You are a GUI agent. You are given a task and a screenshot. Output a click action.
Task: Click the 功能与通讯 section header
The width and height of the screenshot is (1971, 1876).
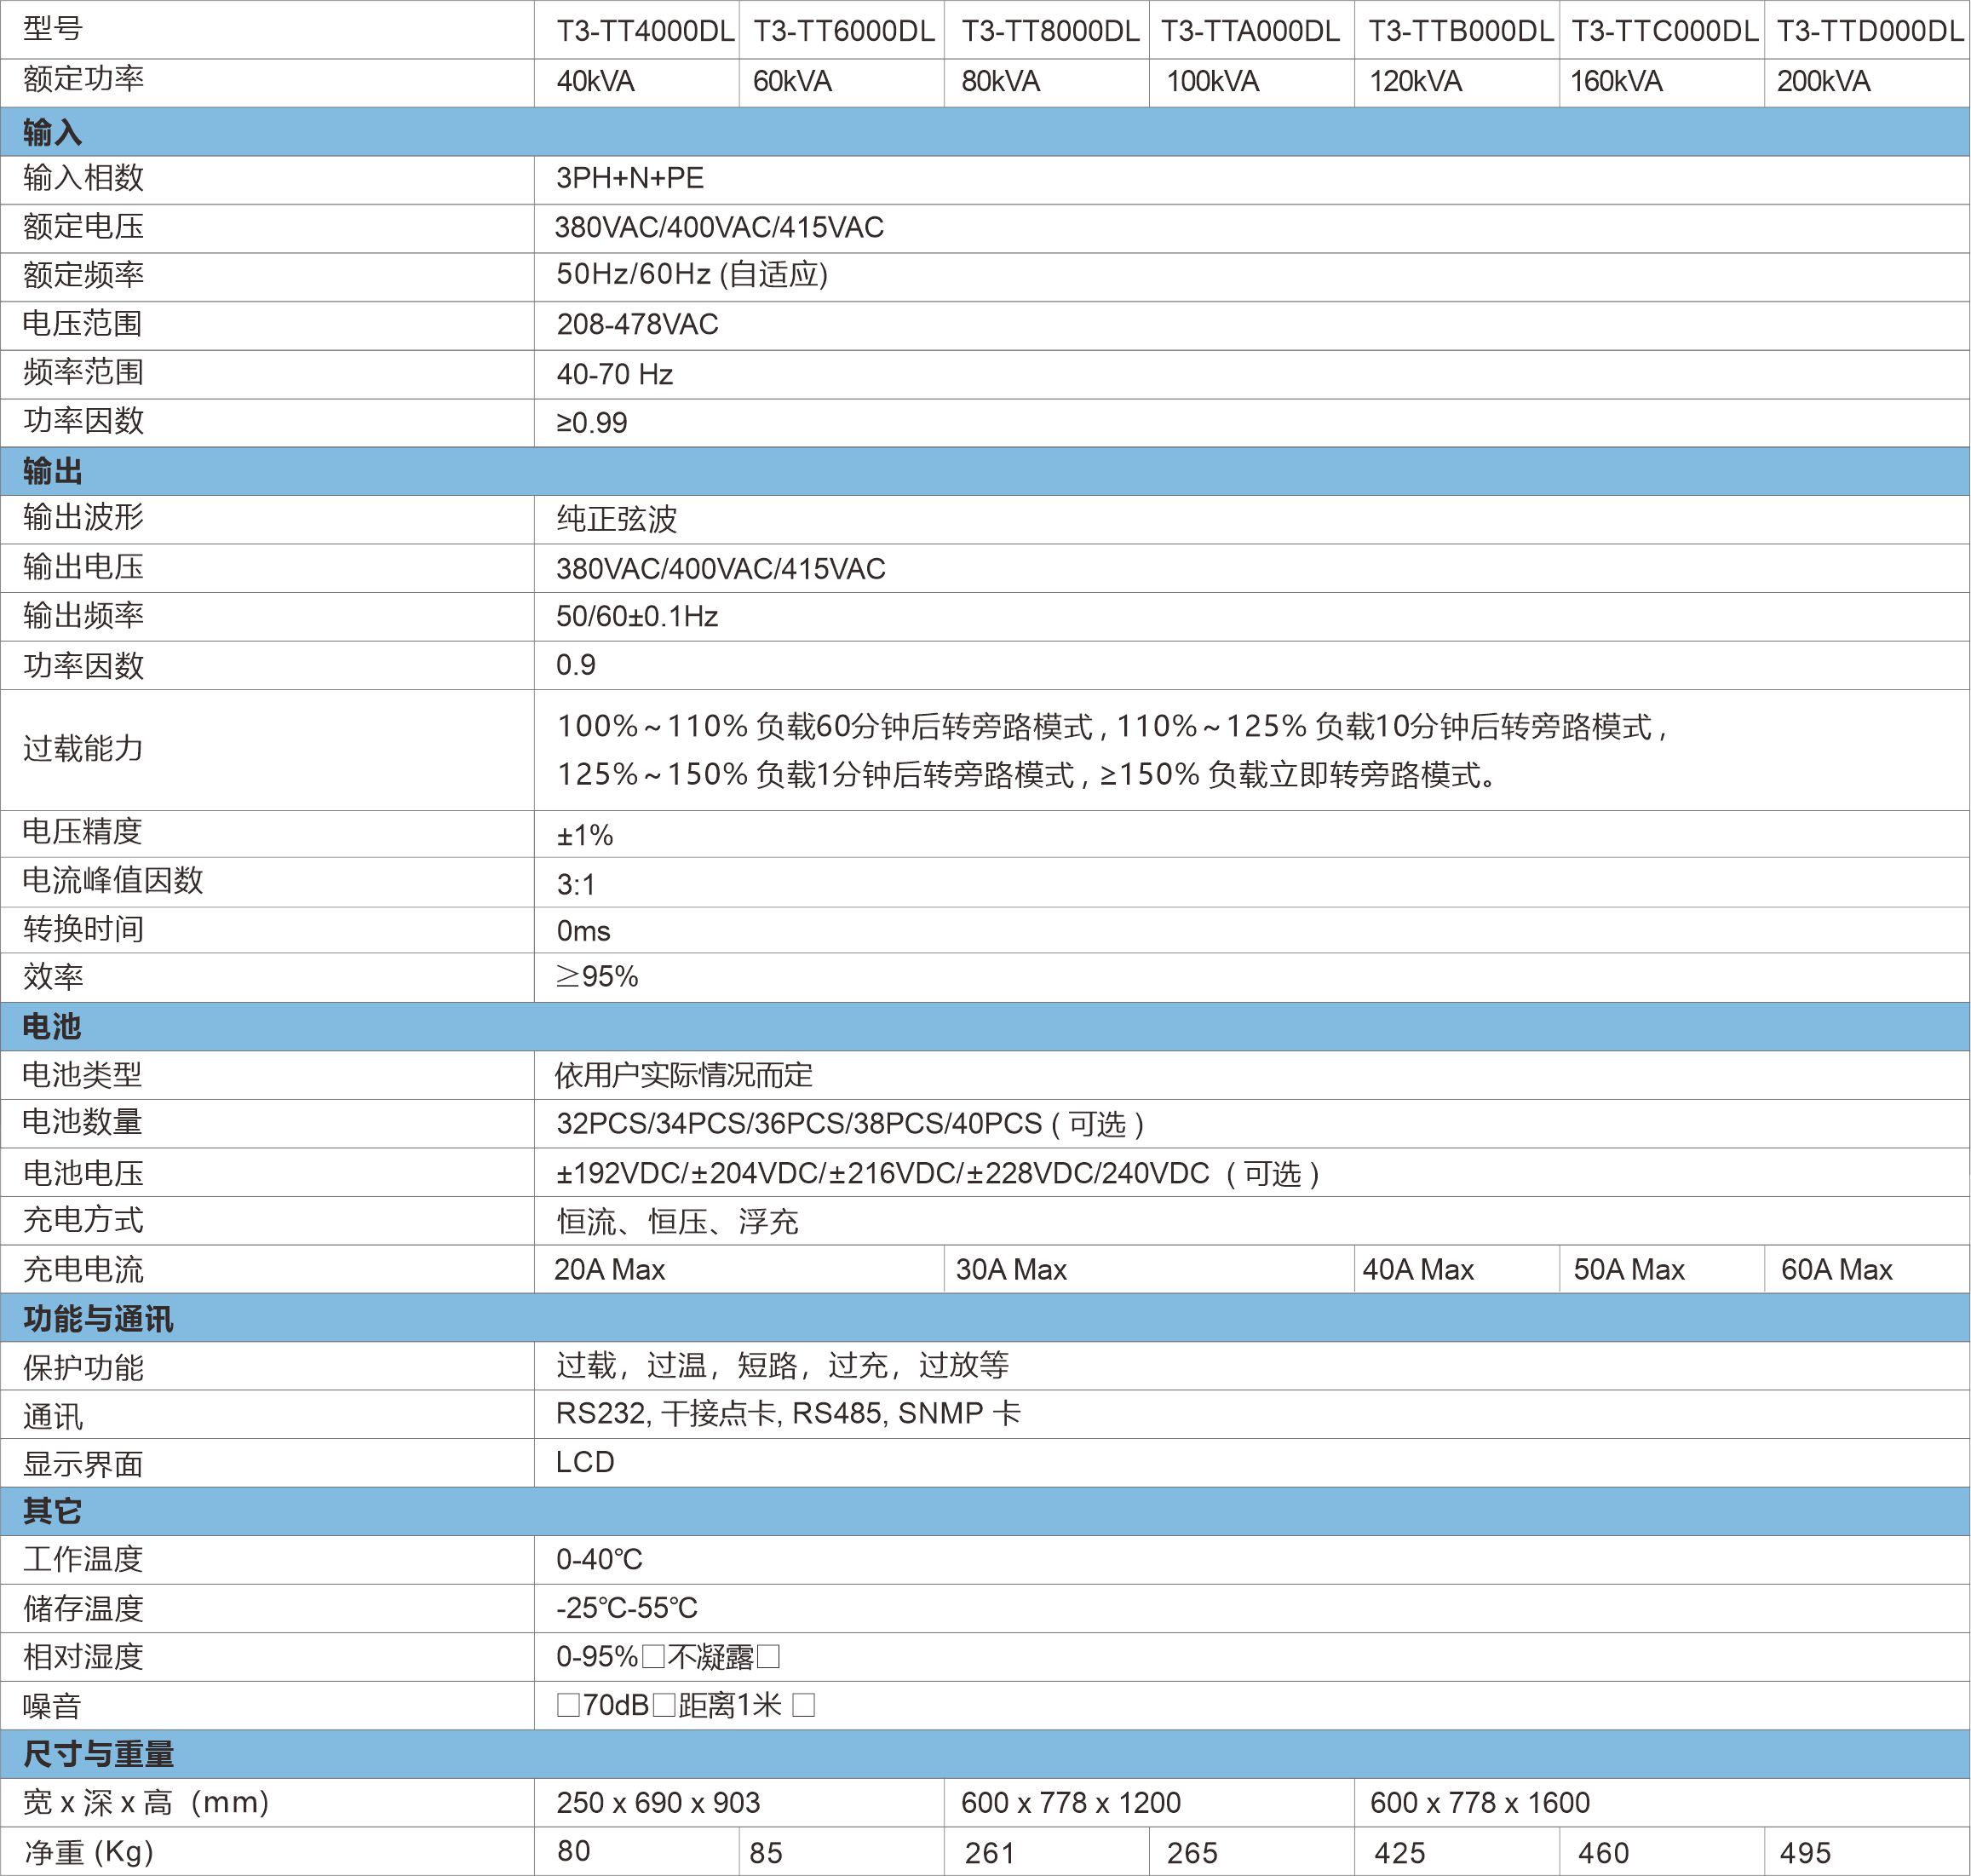click(x=98, y=1318)
